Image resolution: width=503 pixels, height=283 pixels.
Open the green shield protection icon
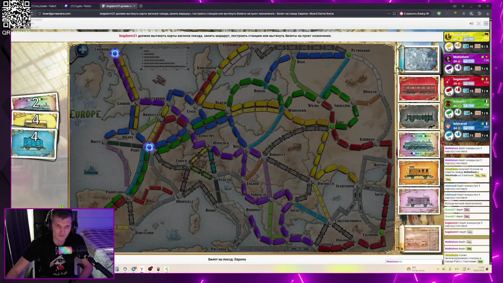click(439, 13)
